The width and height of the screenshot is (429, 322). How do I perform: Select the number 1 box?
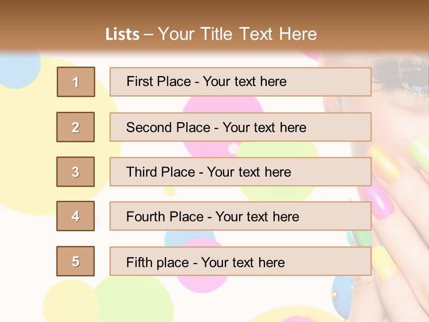tap(76, 82)
